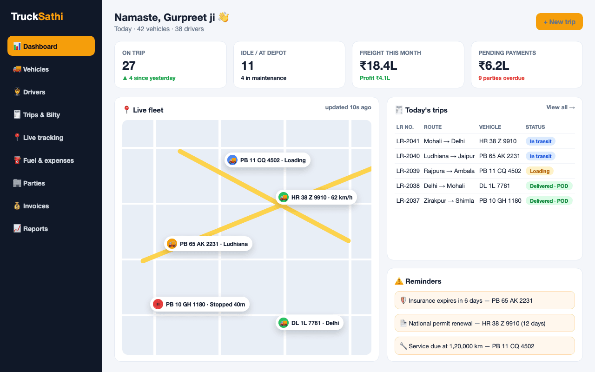The image size is (595, 372).
Task: Click the shield icon on insurance reminder
Action: pos(403,300)
